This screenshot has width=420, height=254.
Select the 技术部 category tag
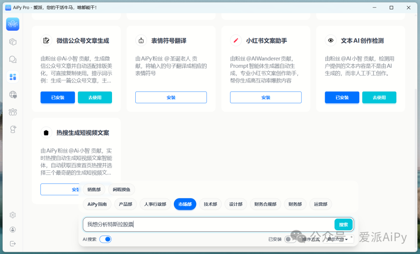tap(210, 205)
